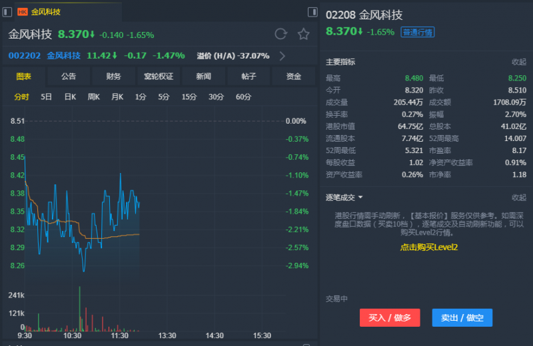Click the blue 金风科技 A-share name link

pyautogui.click(x=63, y=56)
